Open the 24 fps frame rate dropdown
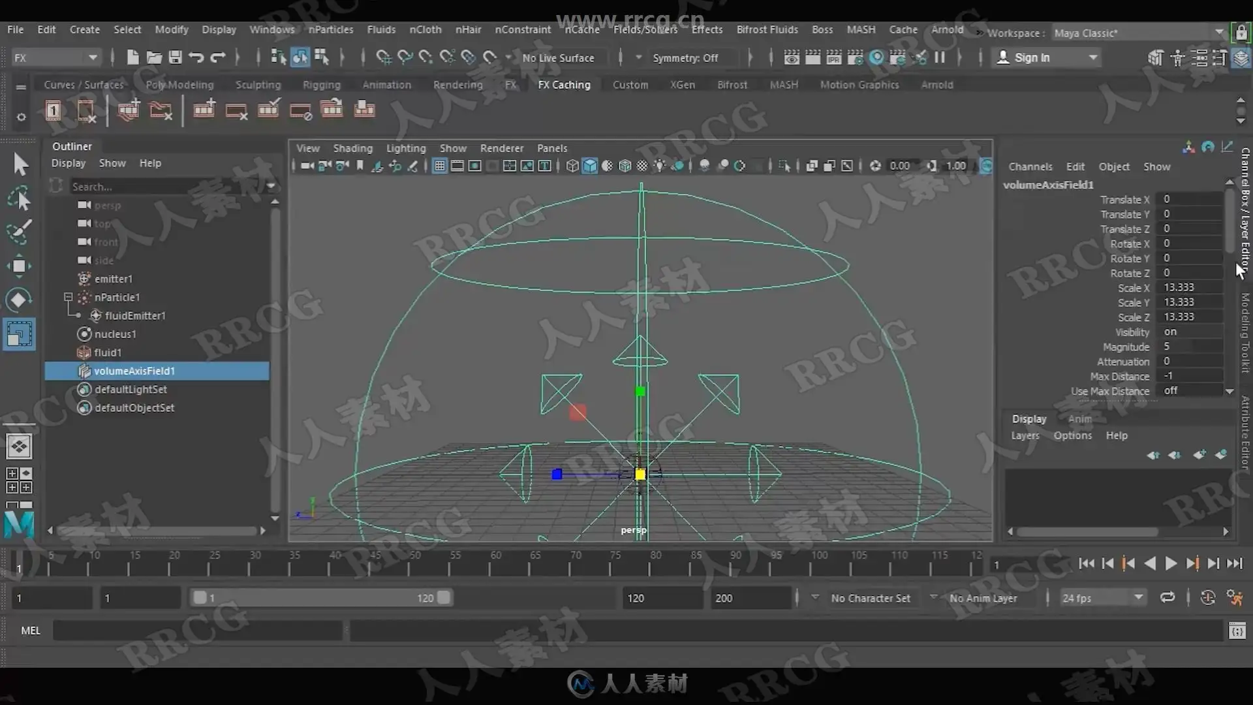This screenshot has width=1253, height=705. (x=1102, y=597)
